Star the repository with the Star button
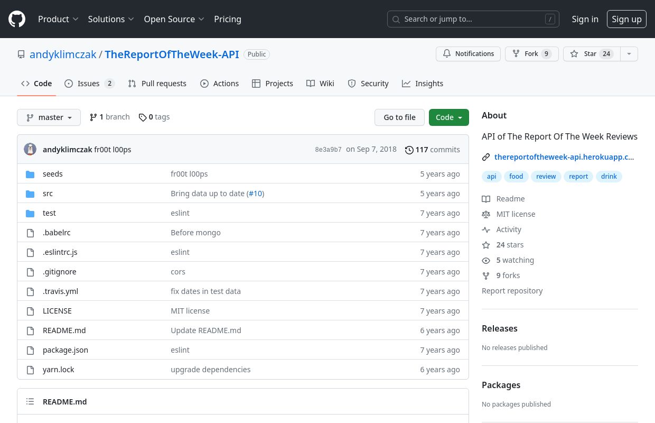This screenshot has height=423, width=655. (x=592, y=54)
